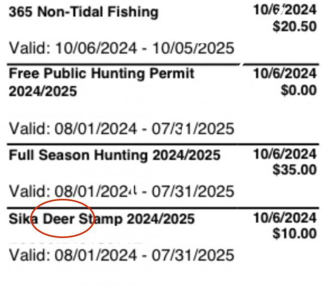Click the Sika Deer Stamp 2024/2025 title

pyautogui.click(x=101, y=219)
